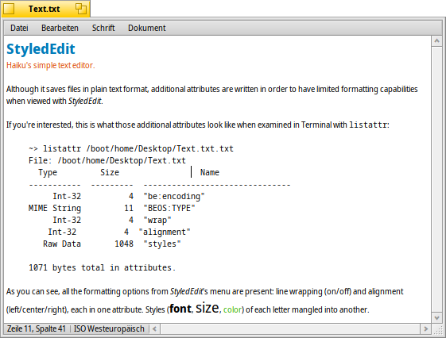This screenshot has width=446, height=338.
Task: Click the green word color in text
Action: [232, 309]
